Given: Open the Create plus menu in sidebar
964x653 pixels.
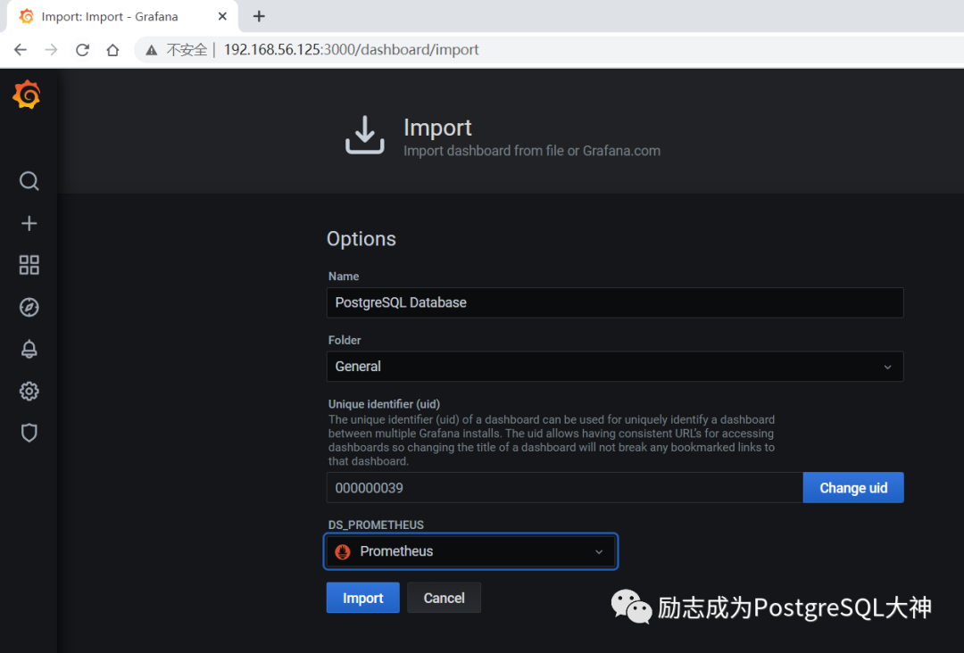Looking at the screenshot, I should coord(29,223).
